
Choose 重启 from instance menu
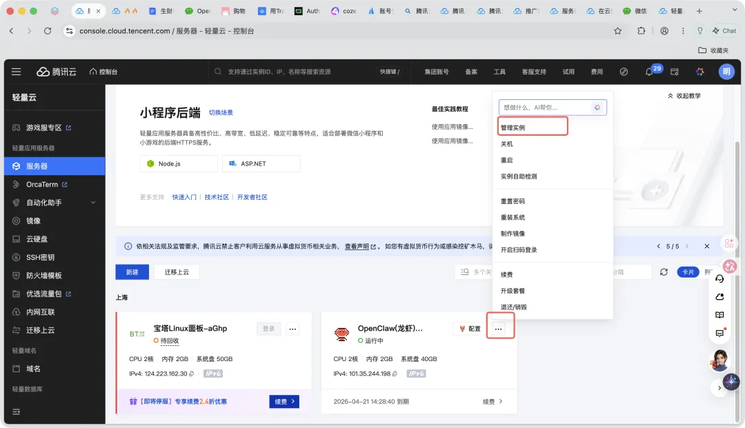506,160
